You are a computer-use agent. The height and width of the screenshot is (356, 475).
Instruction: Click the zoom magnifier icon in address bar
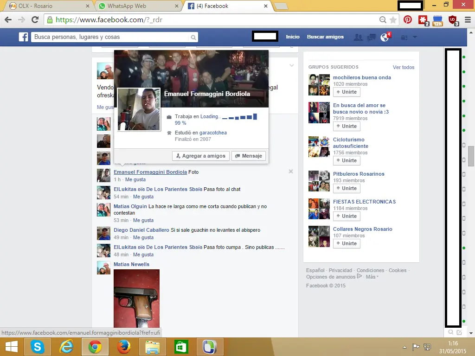tap(383, 20)
